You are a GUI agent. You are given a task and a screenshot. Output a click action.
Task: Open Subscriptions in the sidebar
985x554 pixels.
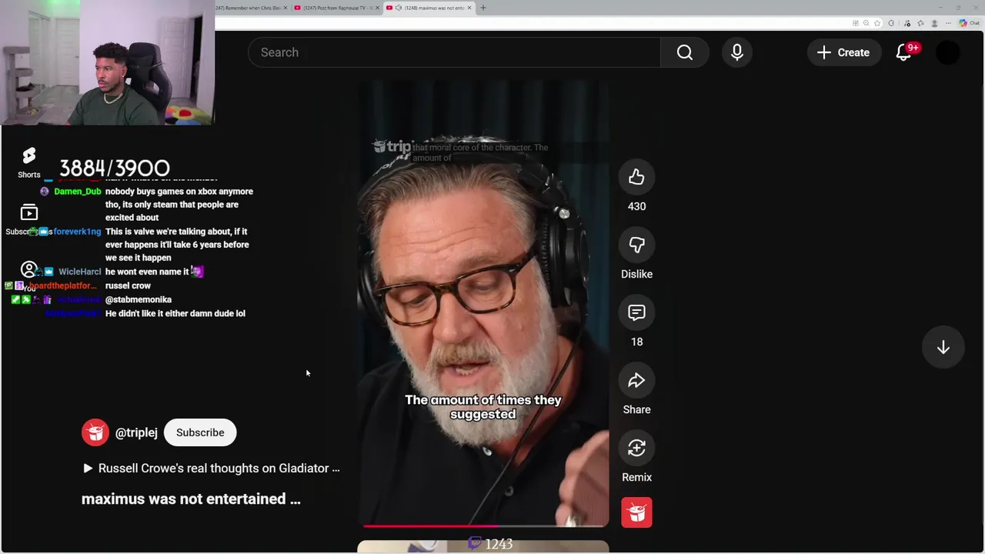pos(28,219)
